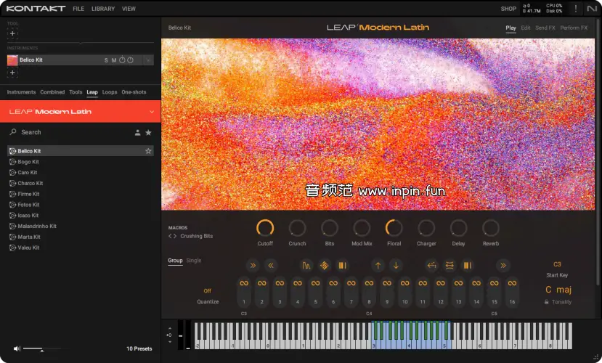Filter favorites with the star icon by Search
This screenshot has height=363, width=602.
click(x=149, y=133)
